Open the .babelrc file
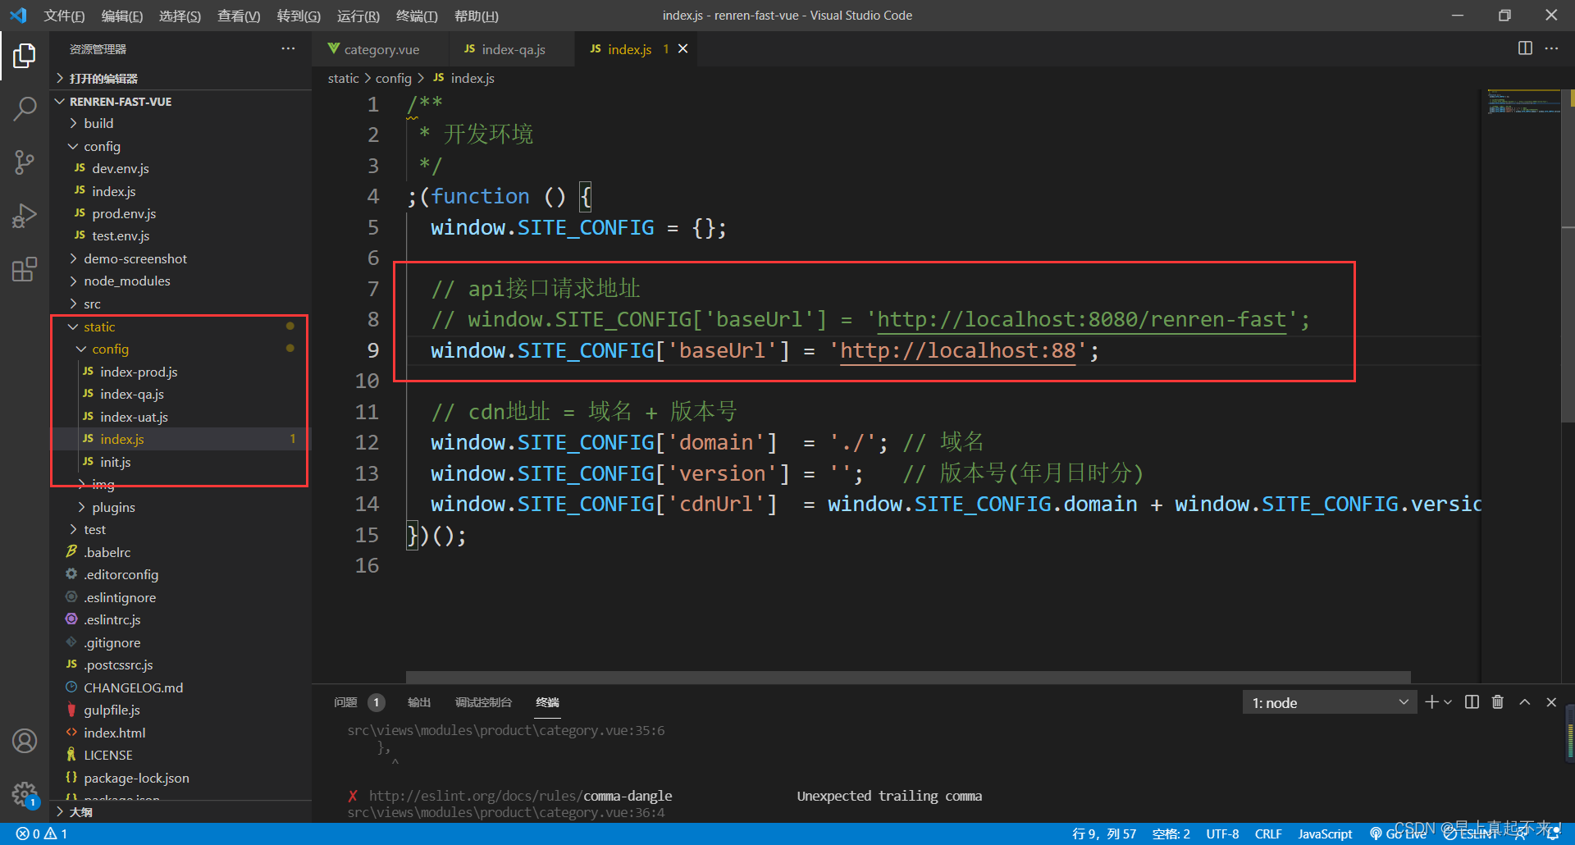 [x=107, y=552]
